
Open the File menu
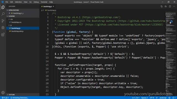[7, 2]
